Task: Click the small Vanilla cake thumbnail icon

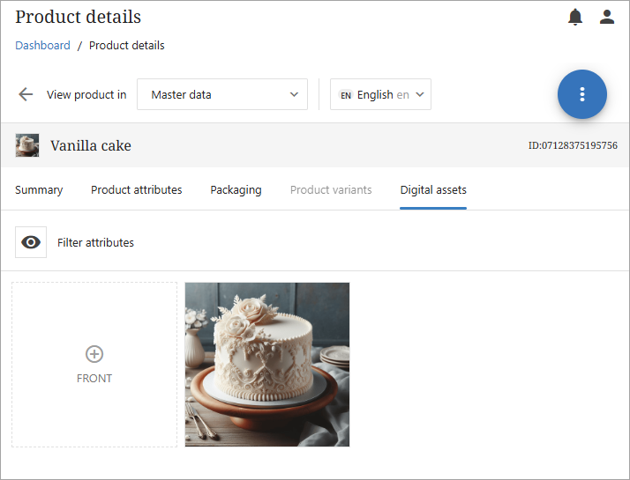Action: [x=27, y=145]
